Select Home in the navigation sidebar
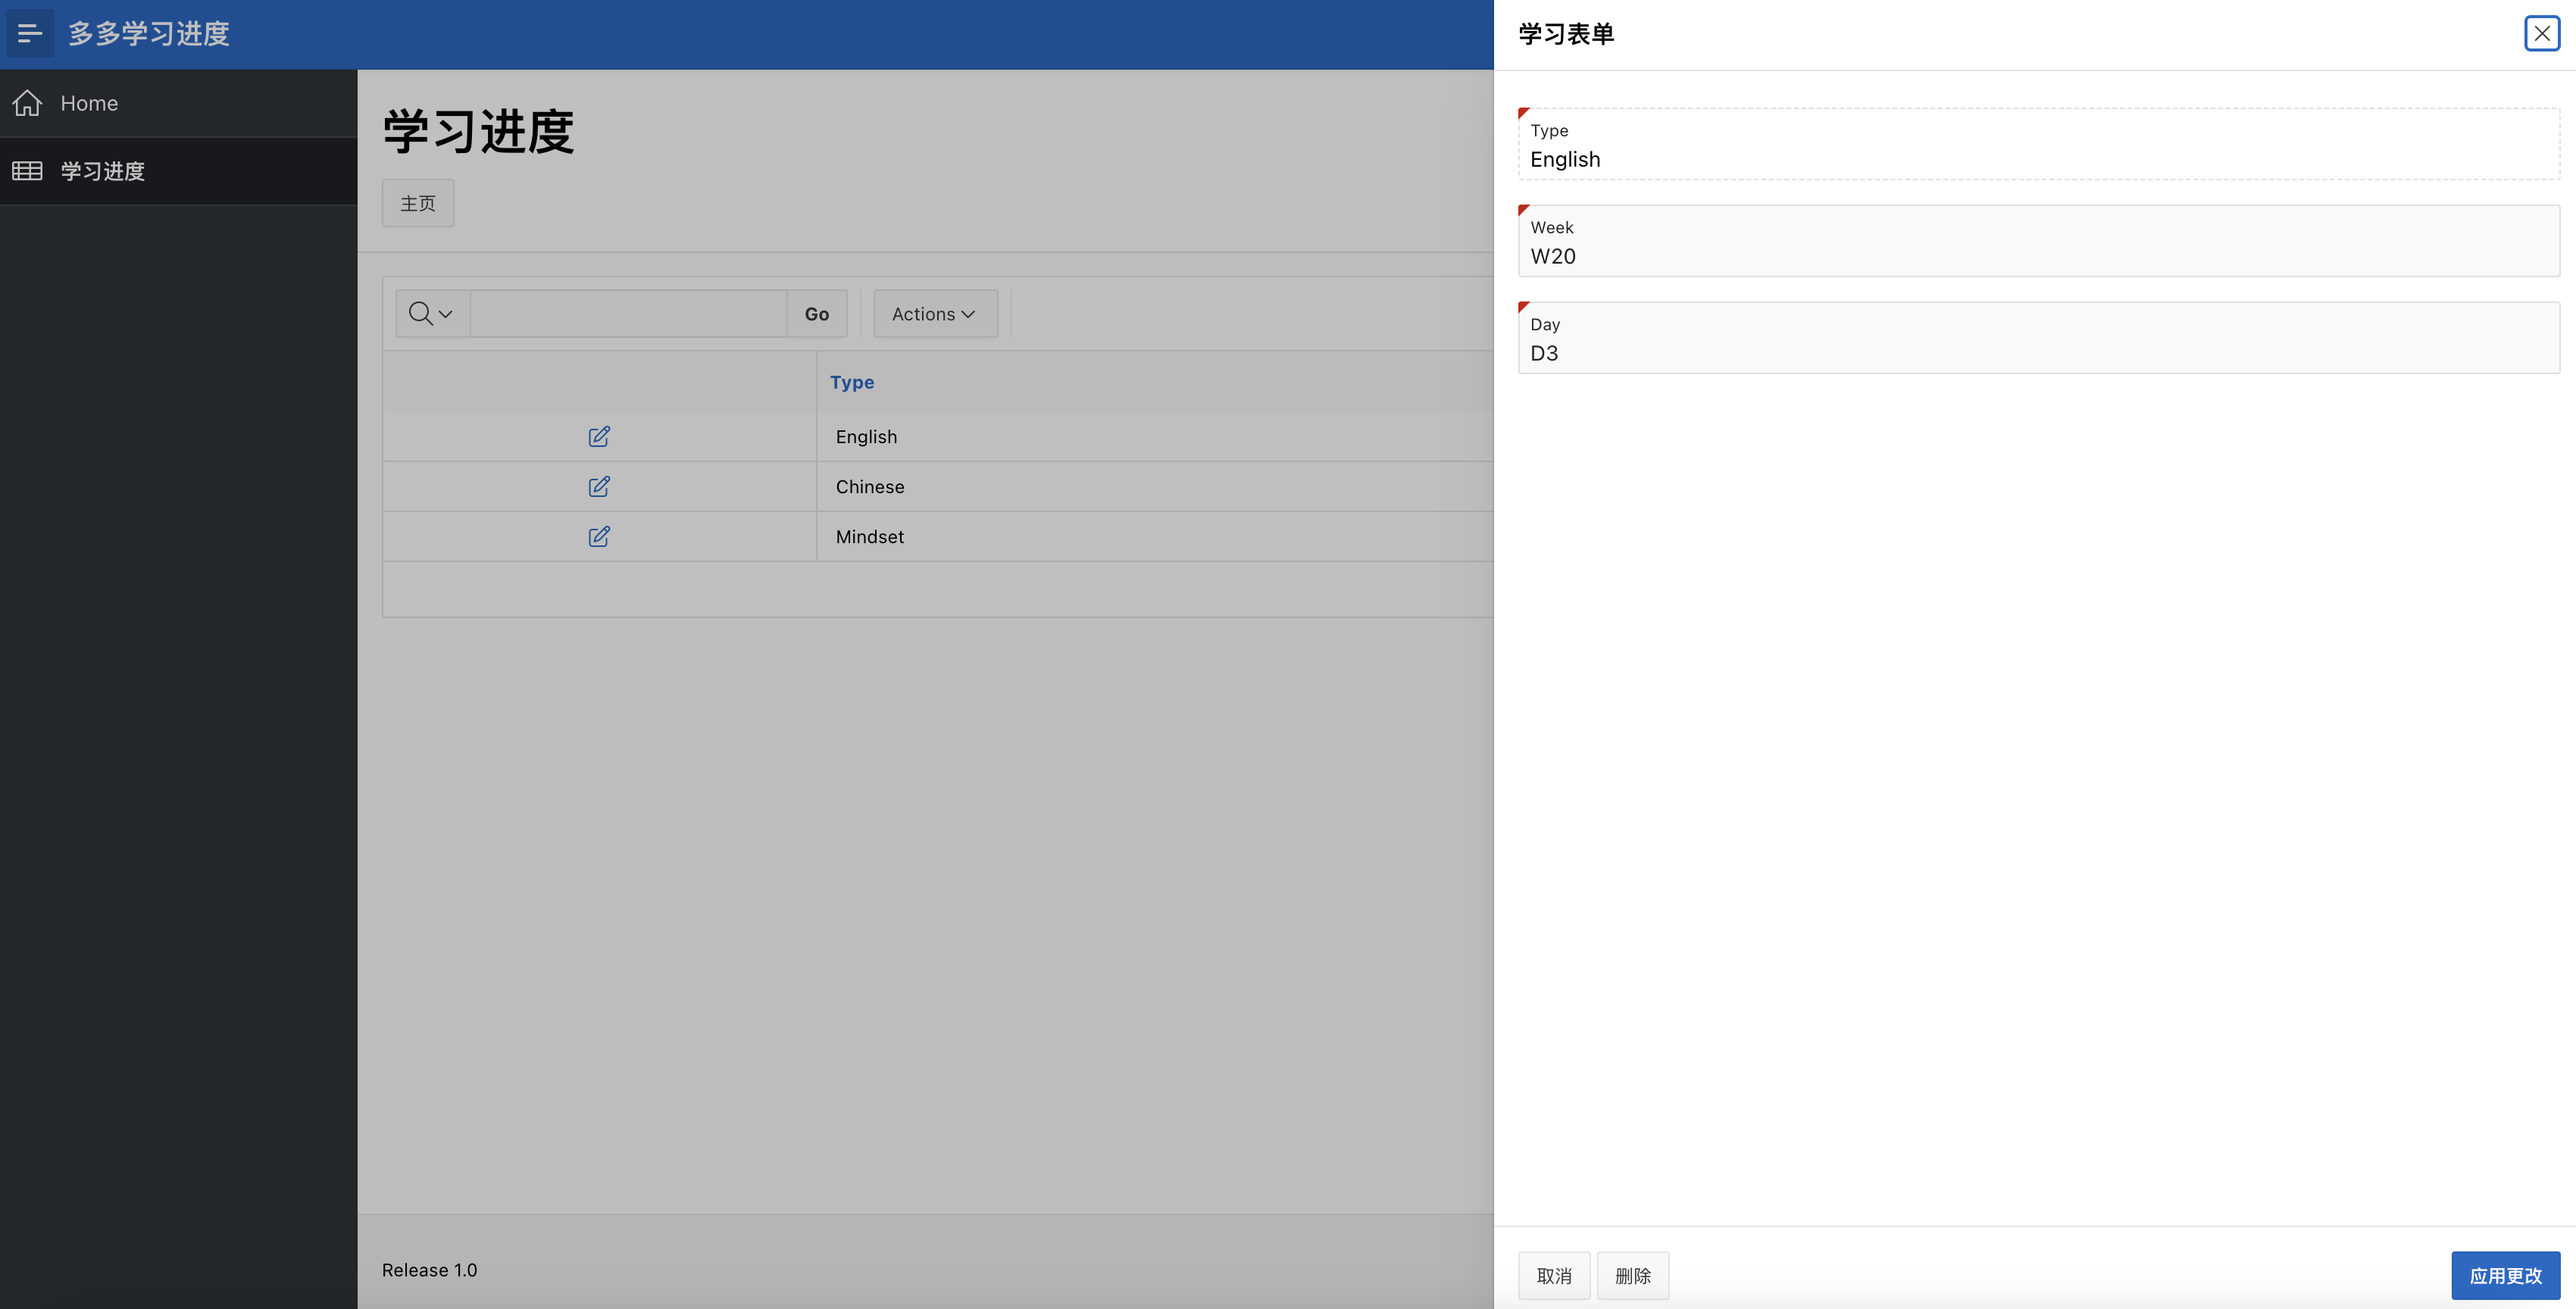This screenshot has height=1309, width=2576. click(89, 103)
